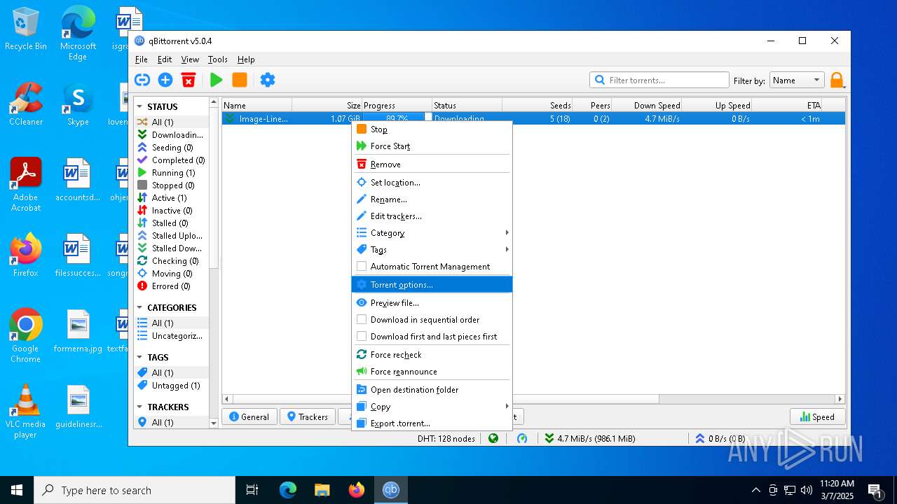This screenshot has height=504, width=897.
Task: Choose Open destination folder
Action: tap(432, 389)
